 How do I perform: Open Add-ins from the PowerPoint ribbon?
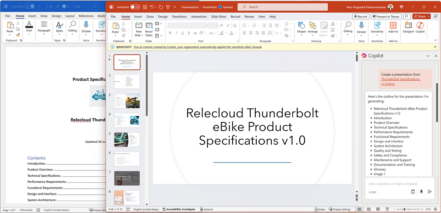(393, 27)
